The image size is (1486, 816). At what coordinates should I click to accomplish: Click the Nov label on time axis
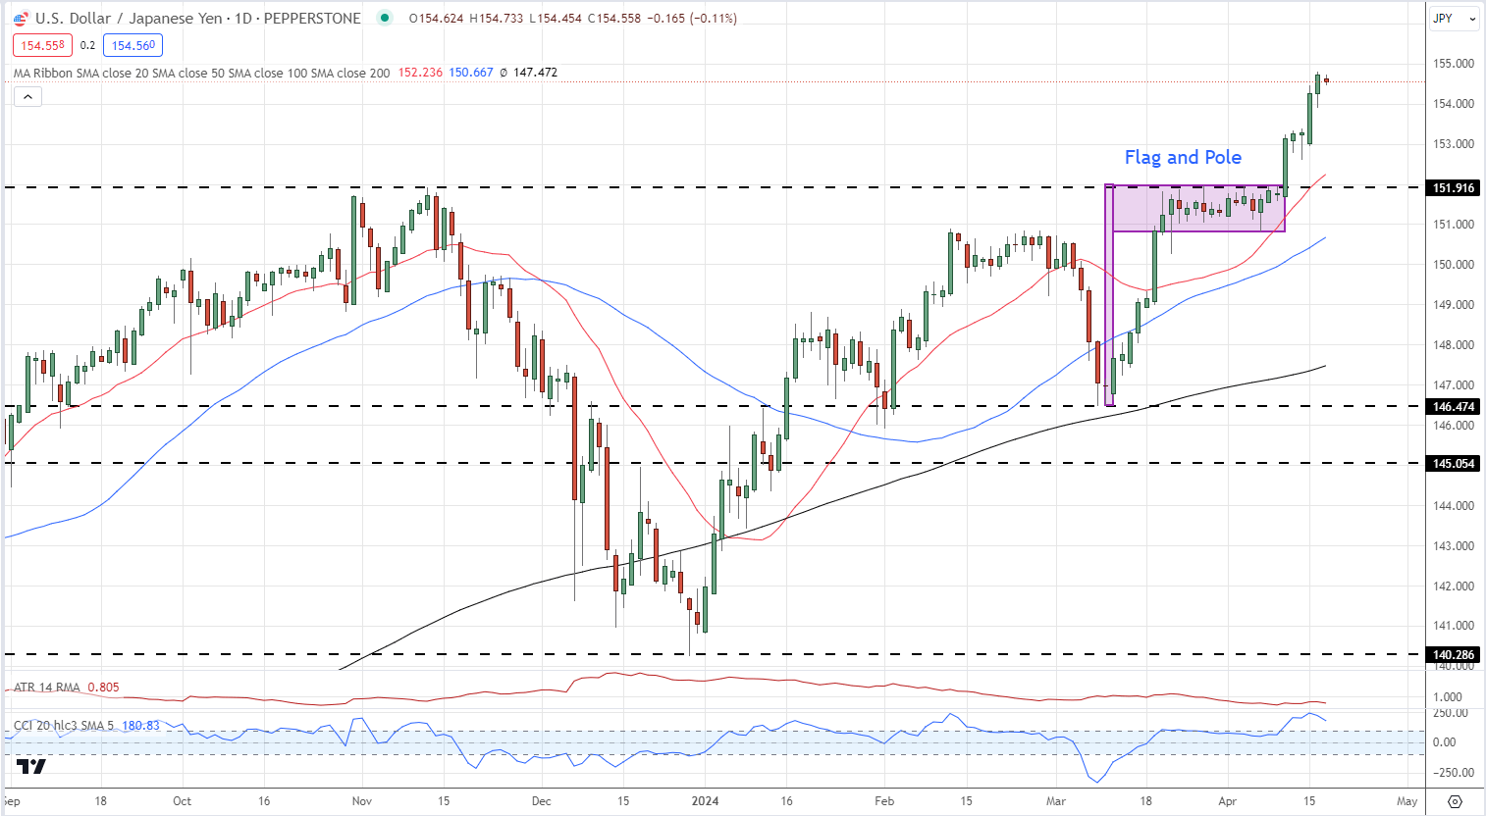click(362, 801)
